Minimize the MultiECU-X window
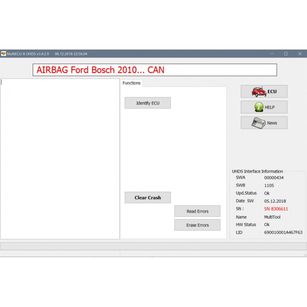This screenshot has height=307, width=307. point(272,54)
